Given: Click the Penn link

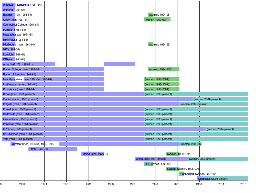Looking at the screenshot, I should click(33, 149).
